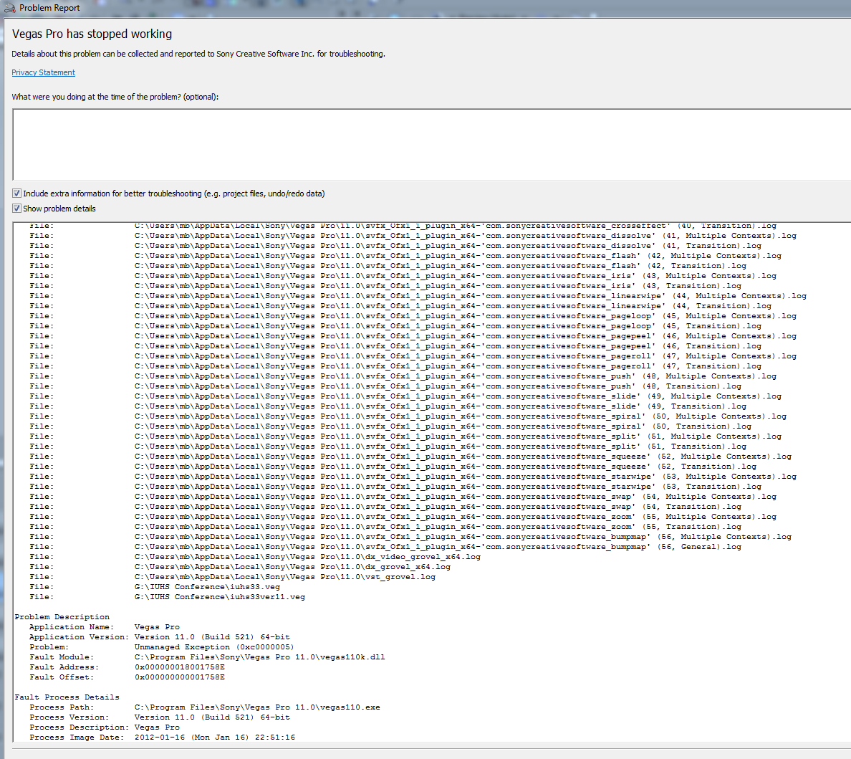This screenshot has width=851, height=759.
Task: Click the pageroll (47, Multiple Contexts).log line
Action: coord(413,356)
